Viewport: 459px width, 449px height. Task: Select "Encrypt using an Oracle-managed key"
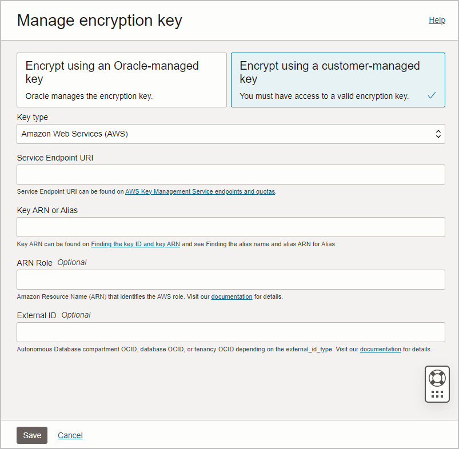[x=121, y=79]
